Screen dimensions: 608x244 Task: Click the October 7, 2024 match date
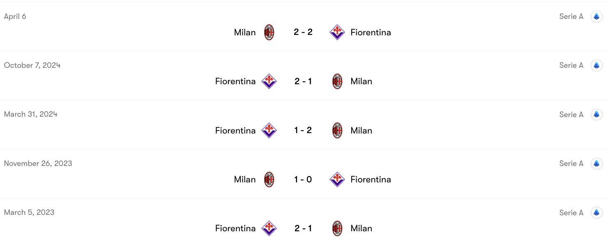tap(32, 65)
